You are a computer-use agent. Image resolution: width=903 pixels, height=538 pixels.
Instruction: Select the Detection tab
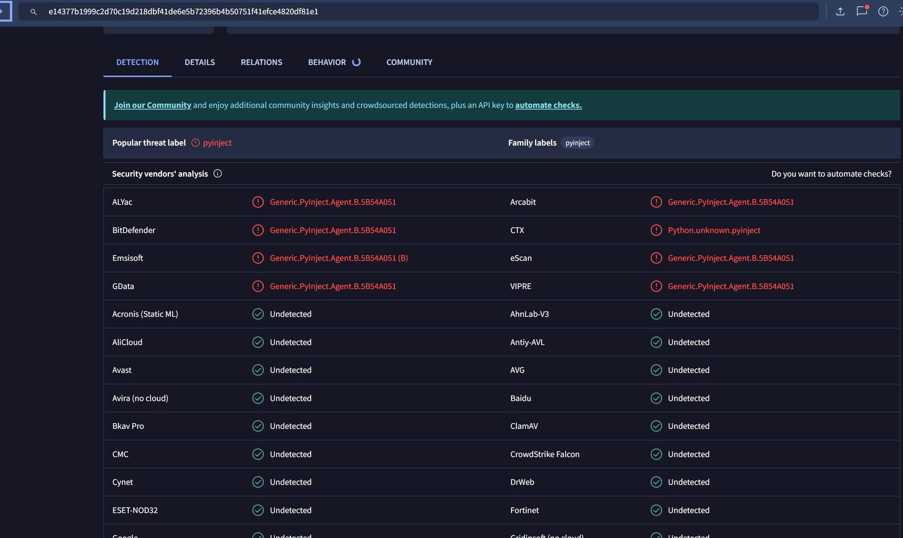pyautogui.click(x=137, y=62)
